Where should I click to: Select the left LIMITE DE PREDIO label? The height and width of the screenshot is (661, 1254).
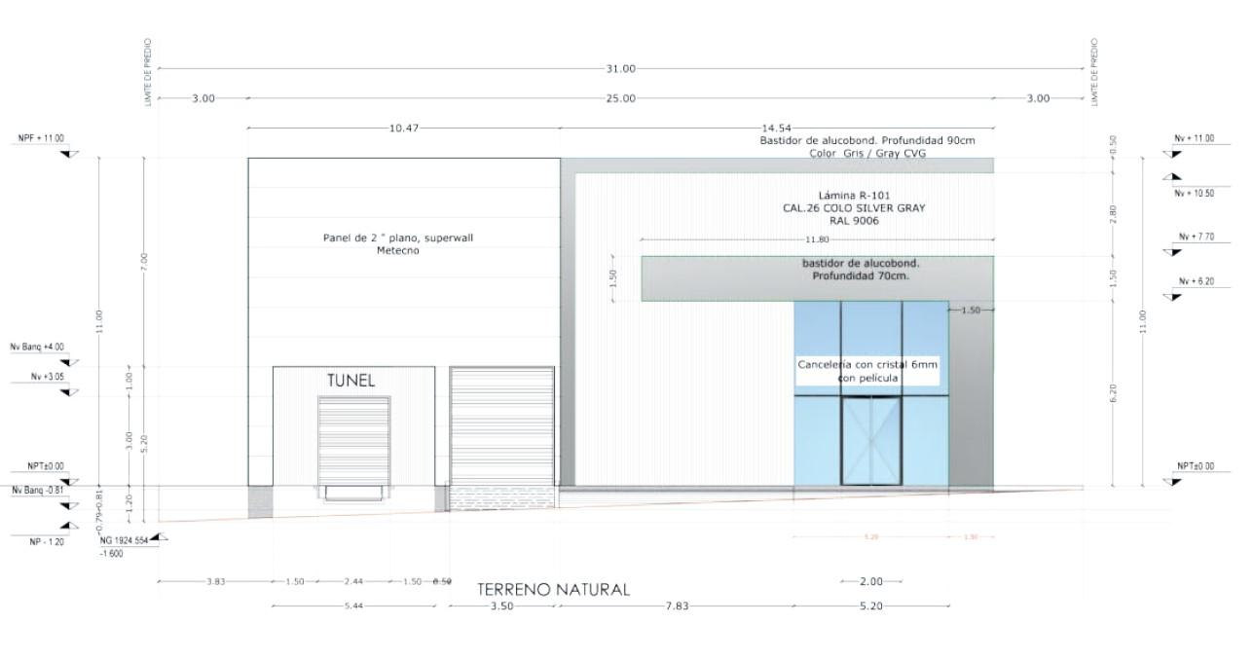pyautogui.click(x=148, y=73)
